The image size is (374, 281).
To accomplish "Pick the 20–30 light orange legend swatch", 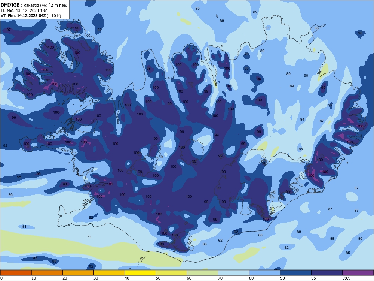I will click(78, 273).
